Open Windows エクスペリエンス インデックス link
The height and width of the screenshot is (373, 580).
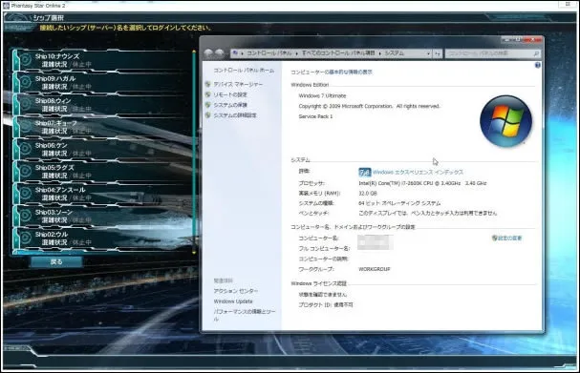click(x=418, y=172)
